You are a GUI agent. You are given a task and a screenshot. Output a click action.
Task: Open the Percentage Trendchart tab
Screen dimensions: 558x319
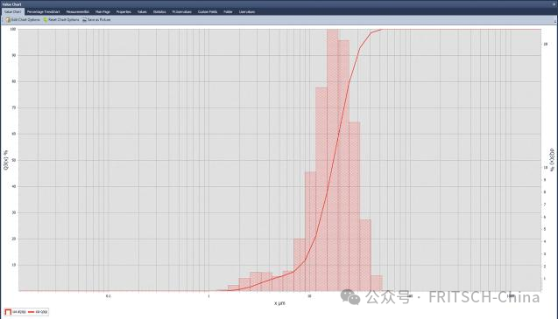click(x=44, y=11)
